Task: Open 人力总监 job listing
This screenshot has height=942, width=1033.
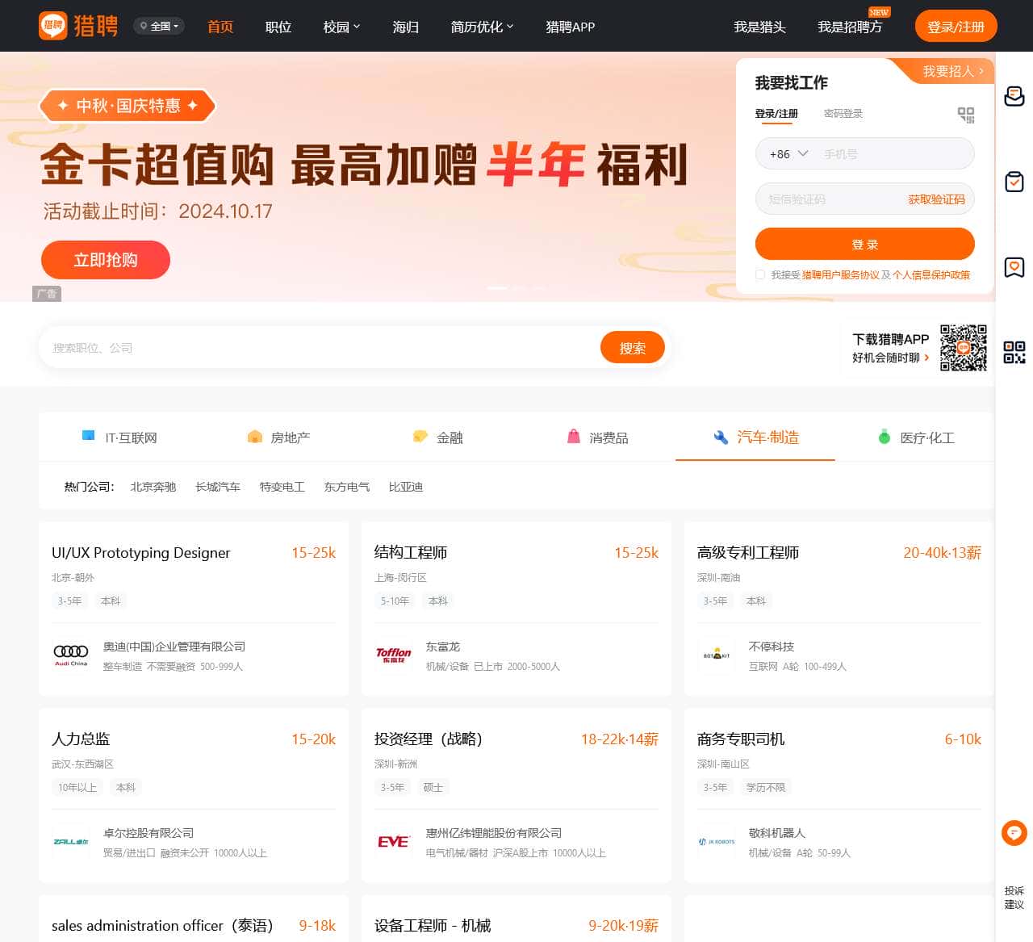Action: coord(81,739)
